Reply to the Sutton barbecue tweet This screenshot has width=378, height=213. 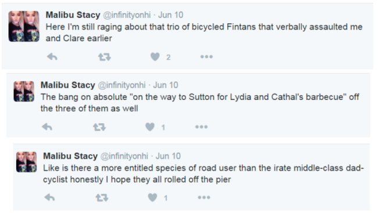(47, 127)
